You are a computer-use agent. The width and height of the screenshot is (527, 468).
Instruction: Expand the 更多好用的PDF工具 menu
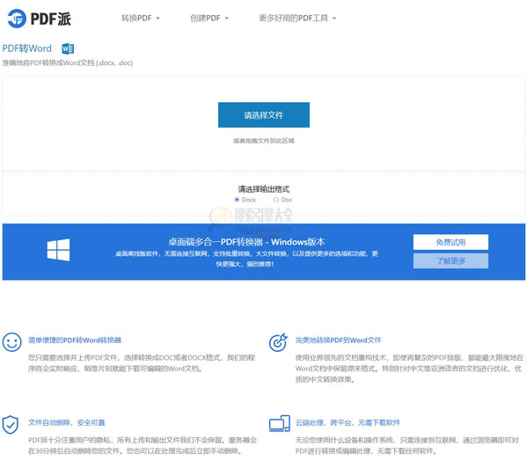297,18
